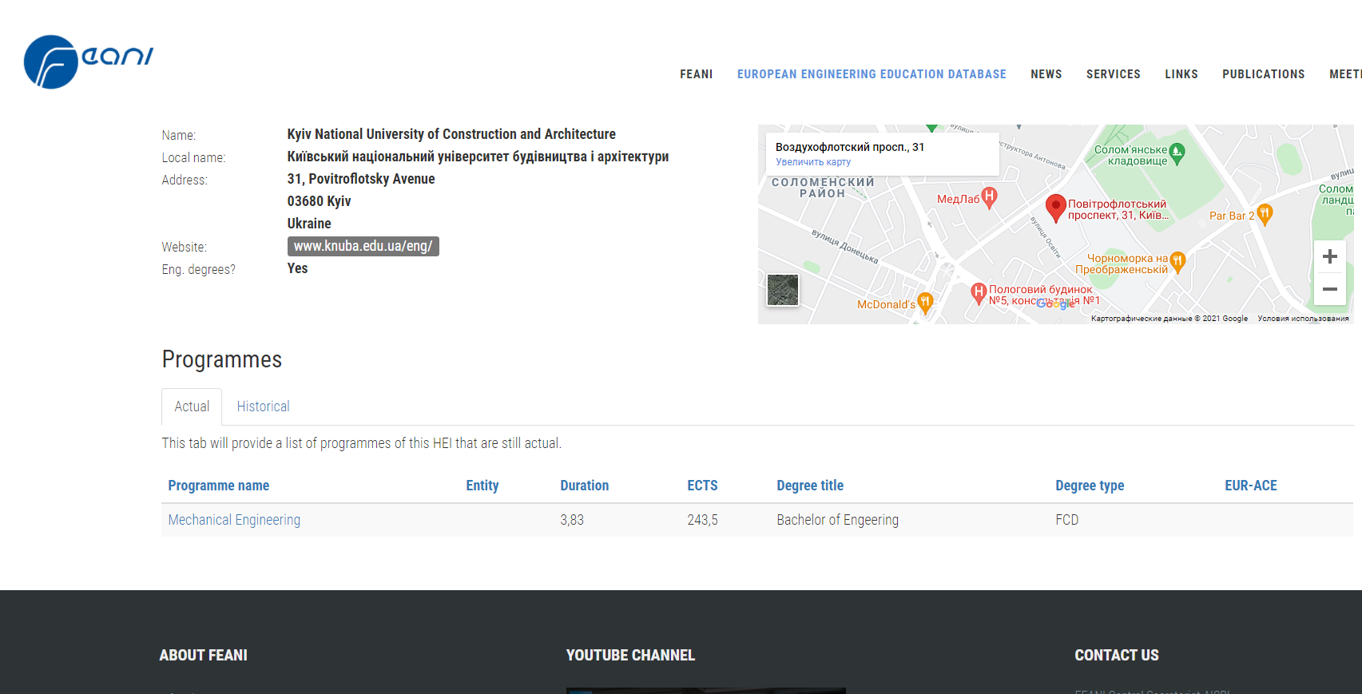Click the Programmes section heading
This screenshot has height=694, width=1362.
point(222,359)
